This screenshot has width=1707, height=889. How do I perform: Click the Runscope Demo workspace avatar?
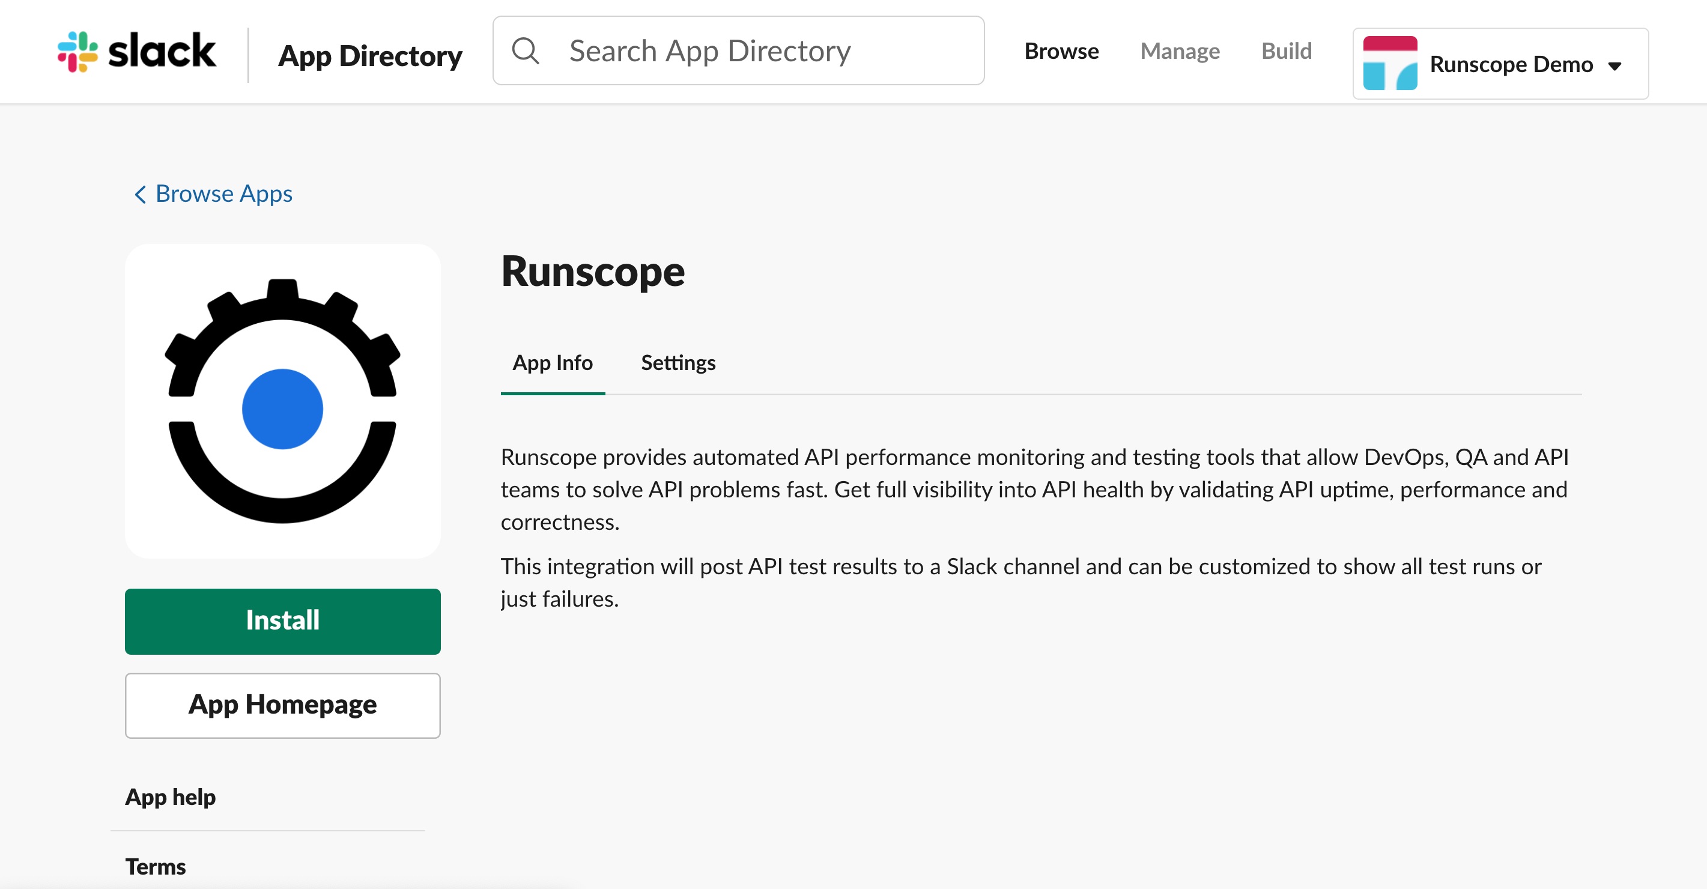1390,64
